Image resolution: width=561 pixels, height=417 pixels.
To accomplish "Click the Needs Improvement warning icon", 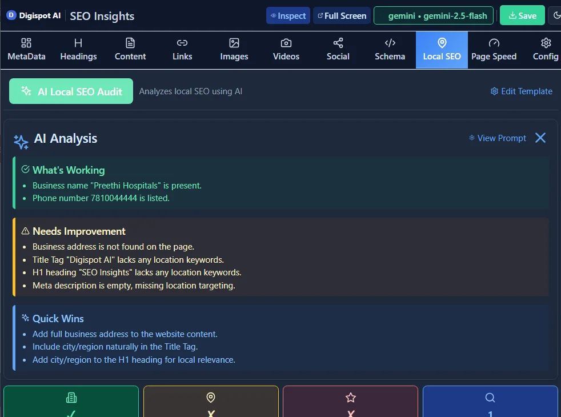I will click(x=25, y=231).
